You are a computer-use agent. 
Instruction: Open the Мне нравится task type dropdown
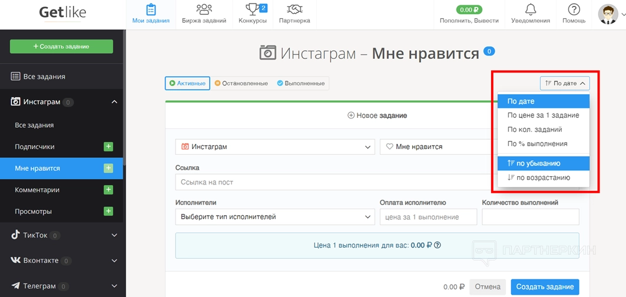coord(439,147)
